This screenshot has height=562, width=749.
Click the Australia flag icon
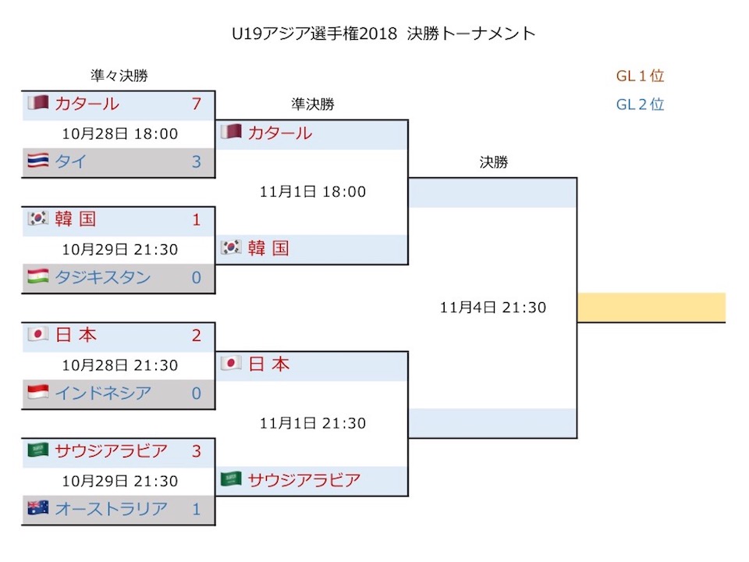point(38,507)
